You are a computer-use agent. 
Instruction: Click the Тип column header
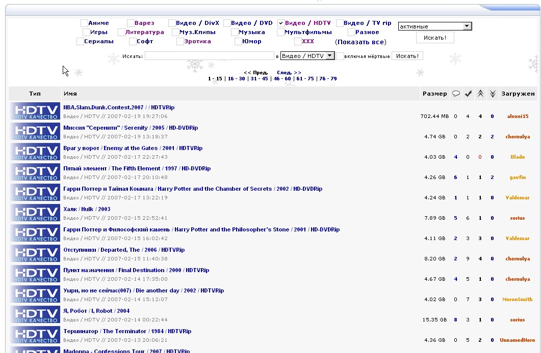[x=35, y=94]
